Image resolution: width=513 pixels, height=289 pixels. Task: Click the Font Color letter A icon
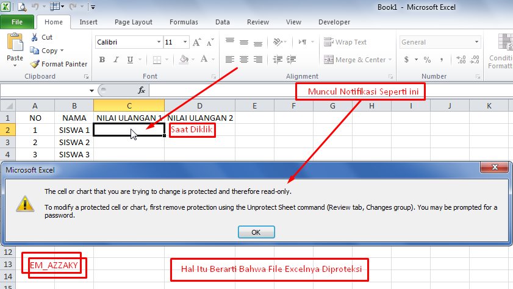[204, 59]
